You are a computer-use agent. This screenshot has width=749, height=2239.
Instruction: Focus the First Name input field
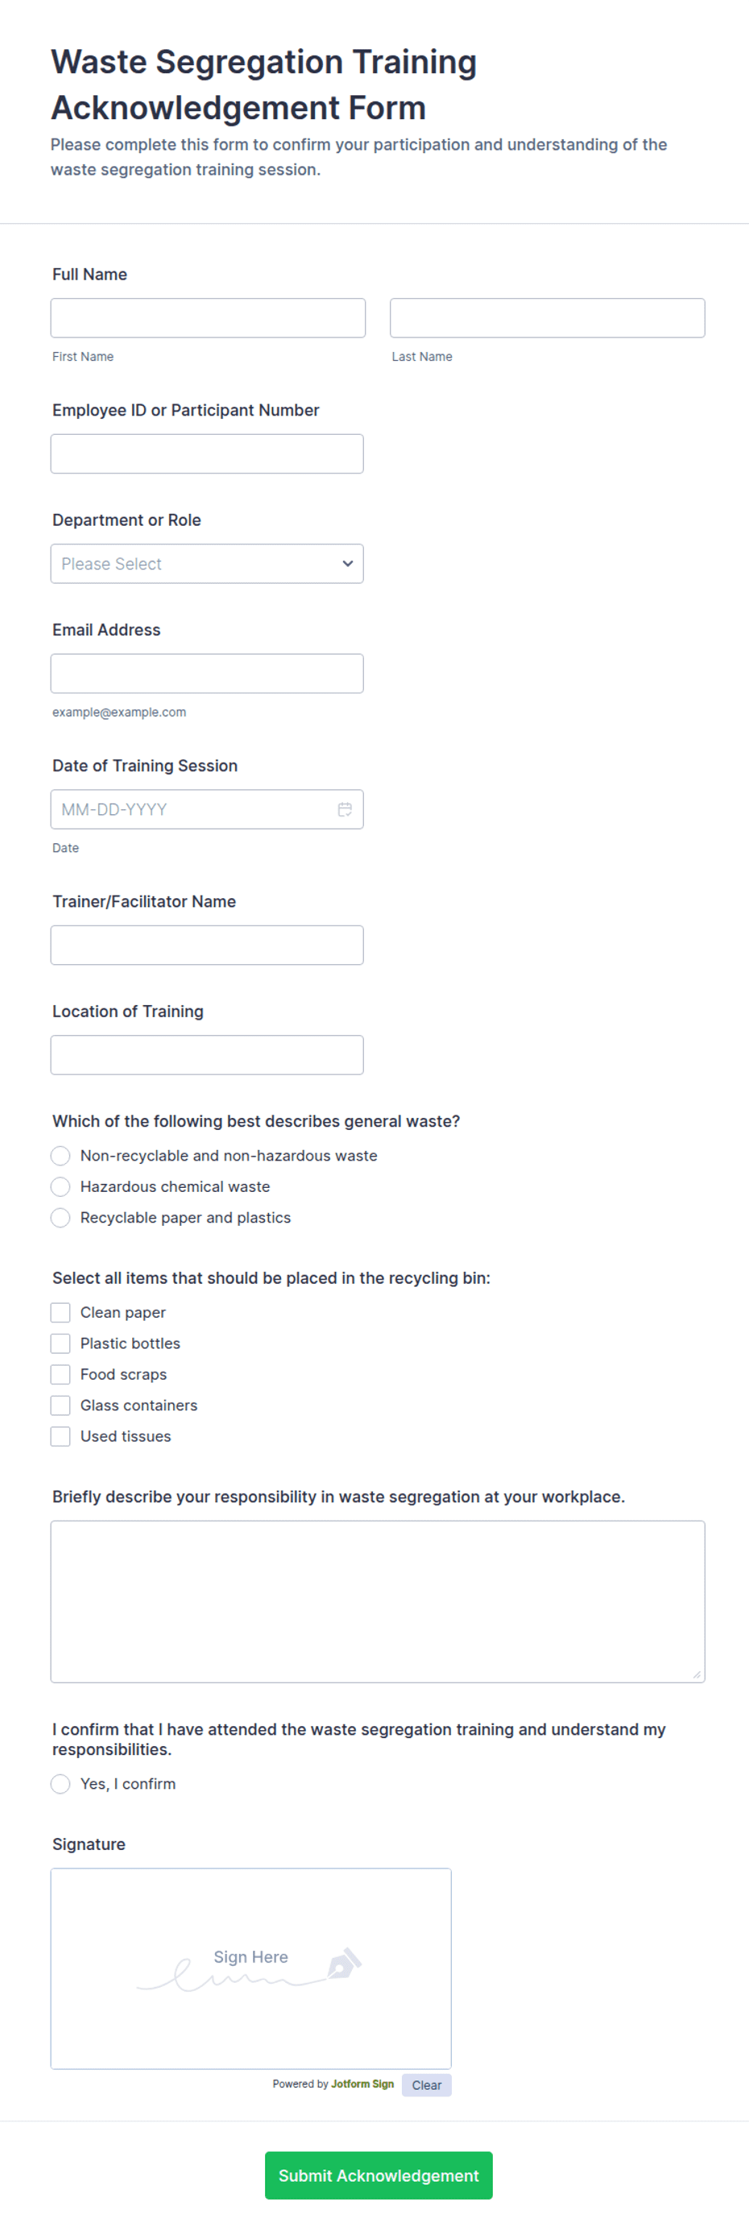click(x=208, y=318)
